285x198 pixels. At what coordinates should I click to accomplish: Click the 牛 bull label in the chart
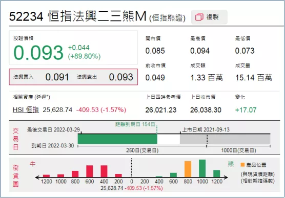tap(32, 164)
